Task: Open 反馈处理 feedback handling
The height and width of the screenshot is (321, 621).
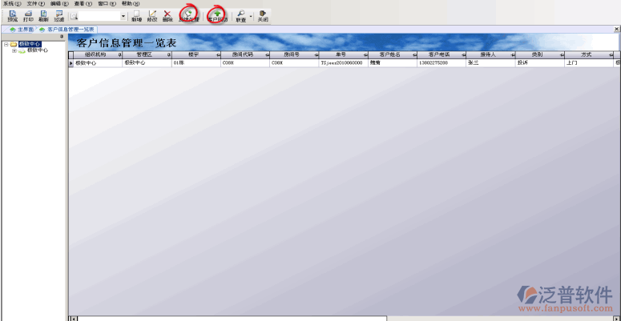Action: click(x=188, y=16)
